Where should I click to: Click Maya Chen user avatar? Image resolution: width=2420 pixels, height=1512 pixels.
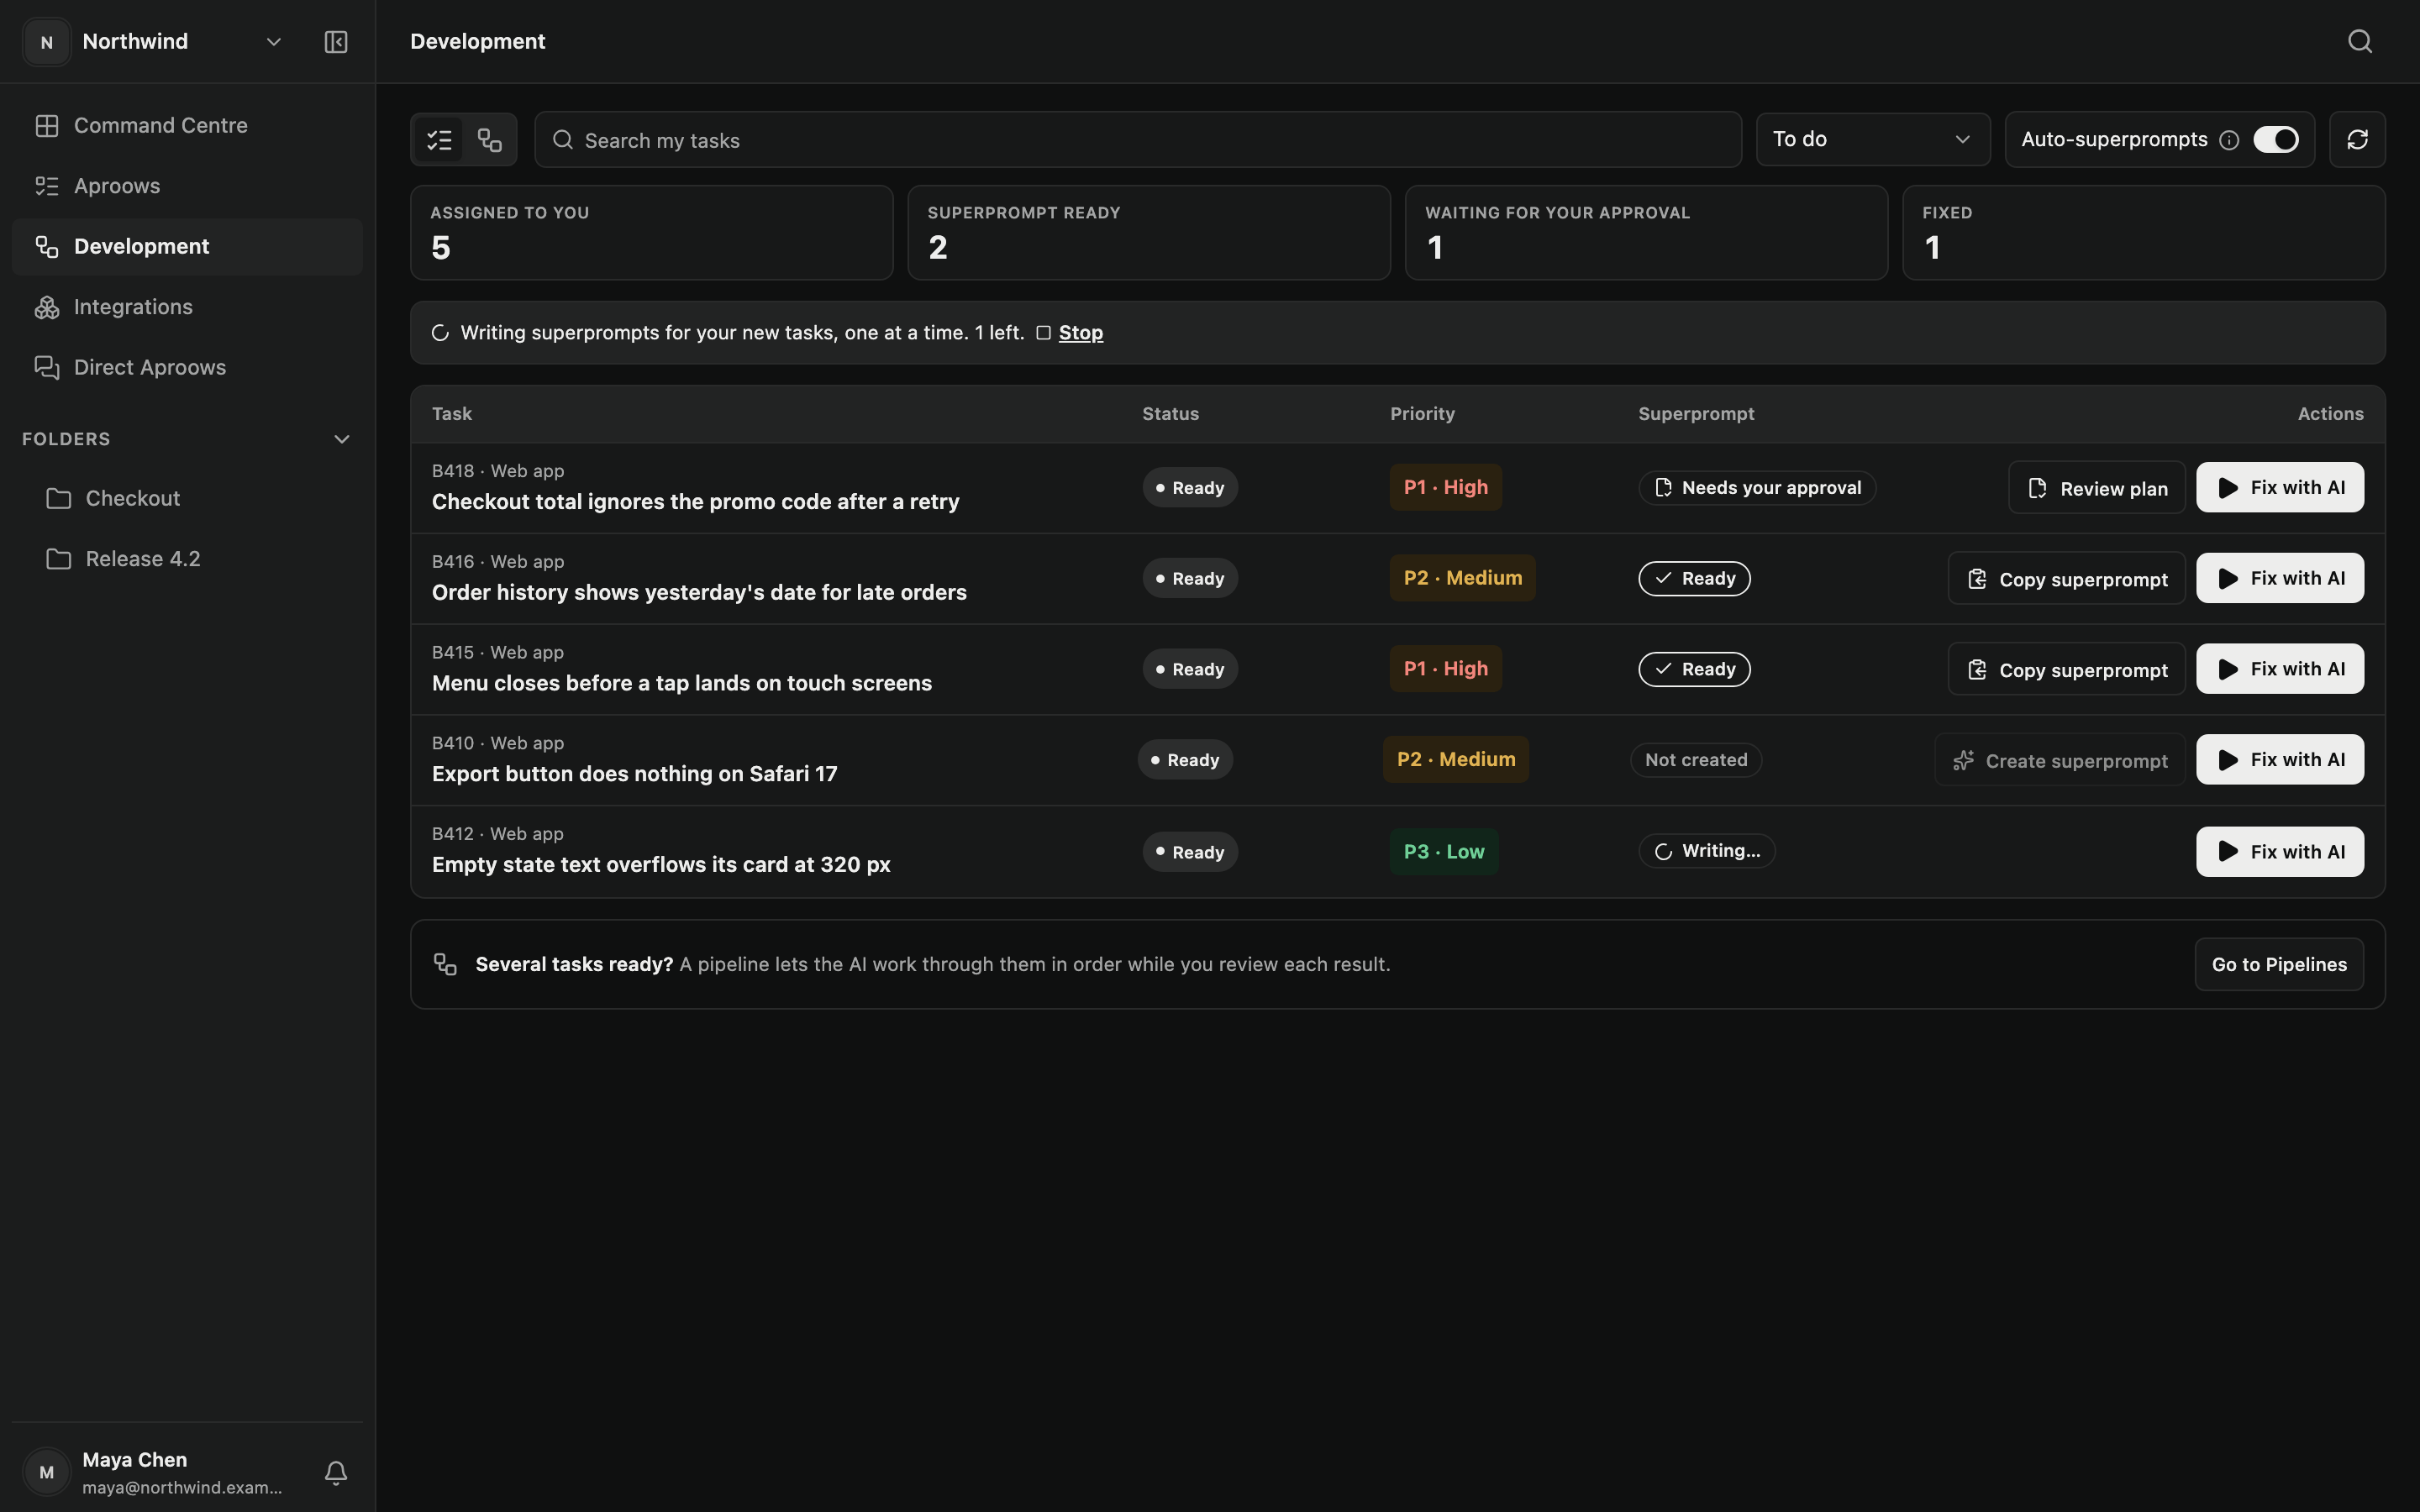click(x=47, y=1472)
